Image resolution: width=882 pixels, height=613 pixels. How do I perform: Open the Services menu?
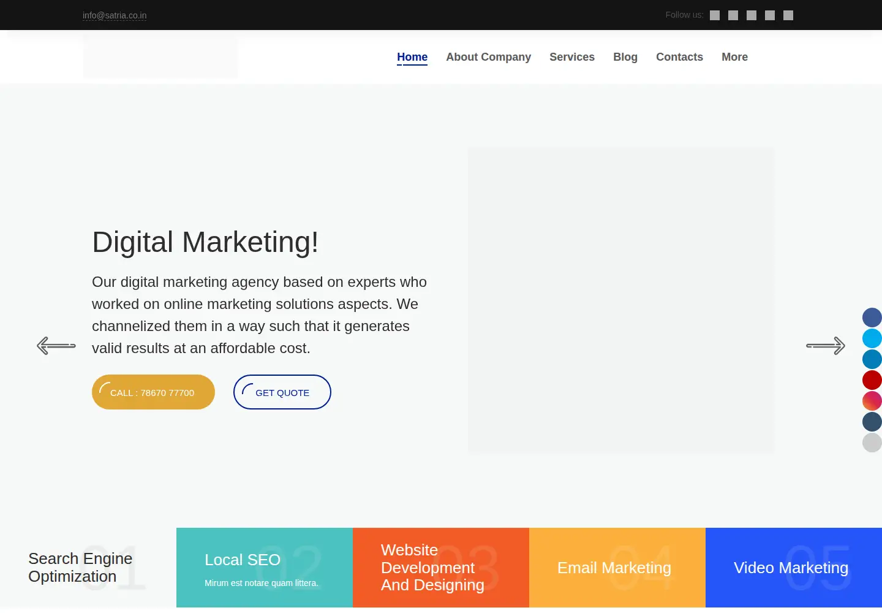[572, 57]
